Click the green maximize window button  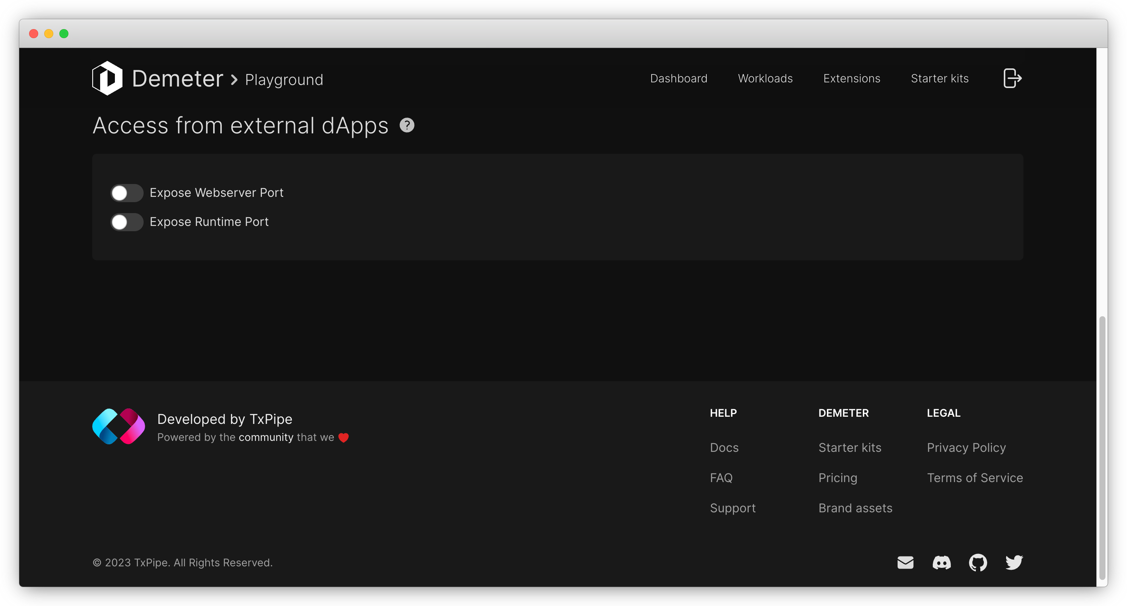tap(64, 34)
